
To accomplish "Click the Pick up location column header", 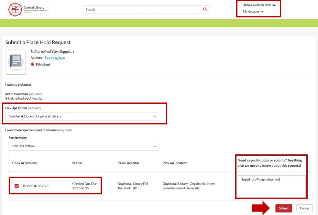I will coord(175,163).
